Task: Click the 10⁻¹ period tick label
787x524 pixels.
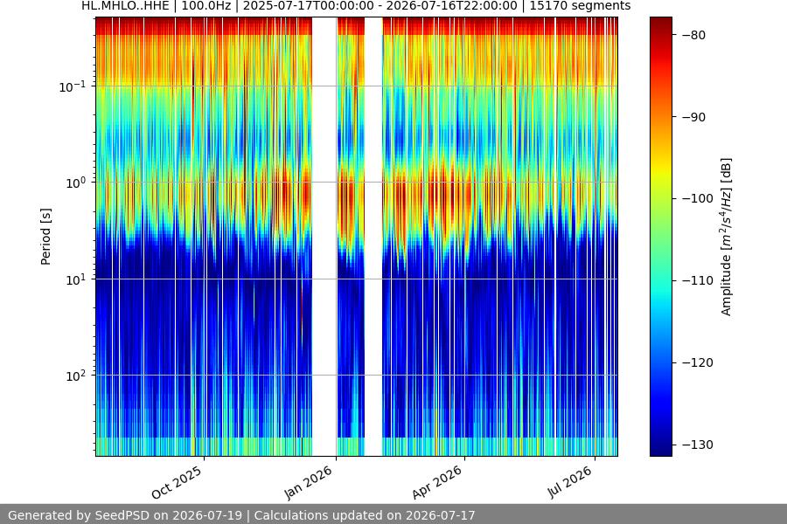Action: coord(73,86)
